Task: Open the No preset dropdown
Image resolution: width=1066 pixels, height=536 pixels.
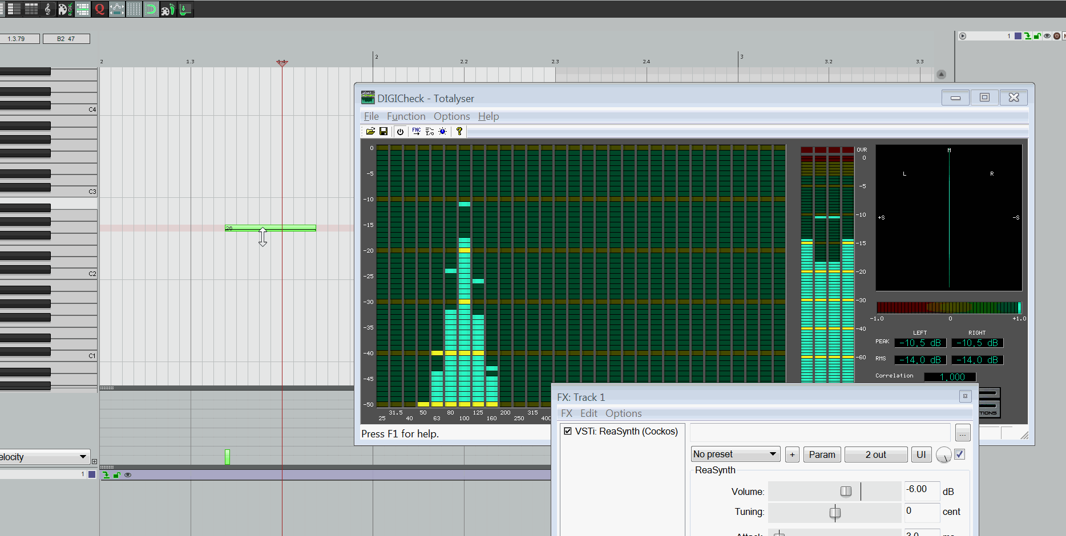Action: point(735,454)
